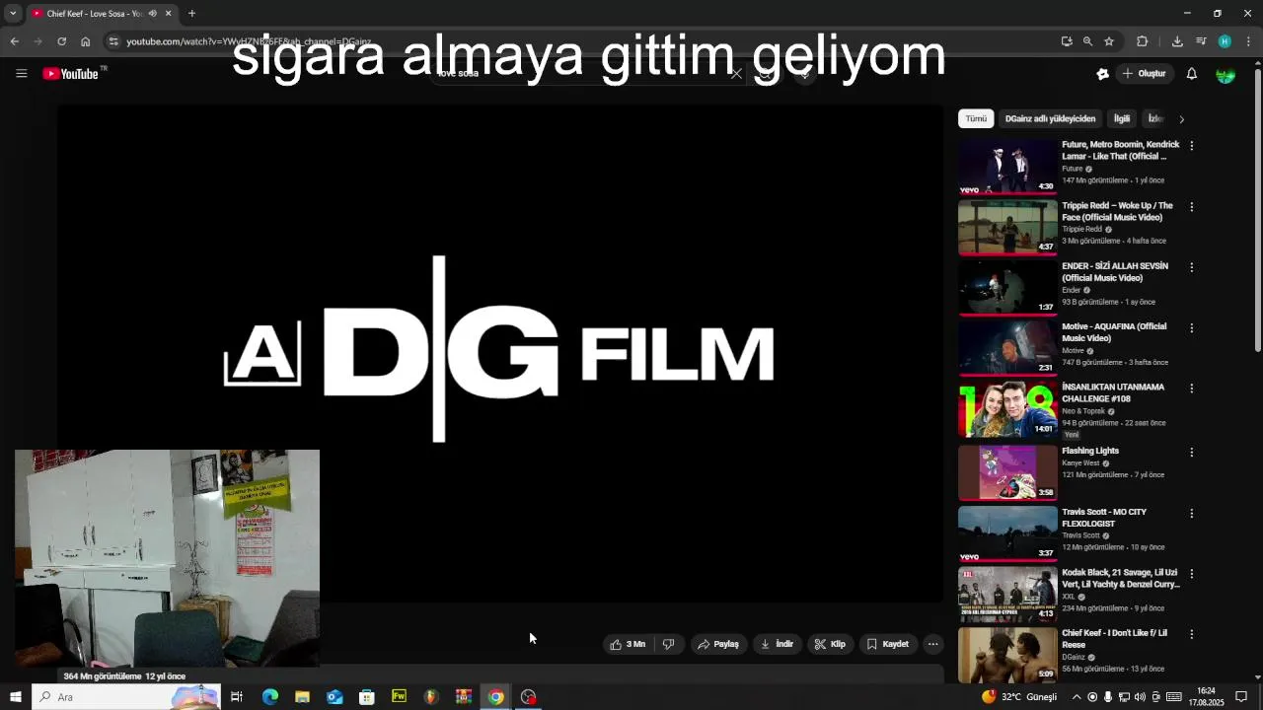
Task: Mute the Chief Keef tab audio icon
Action: [x=152, y=14]
